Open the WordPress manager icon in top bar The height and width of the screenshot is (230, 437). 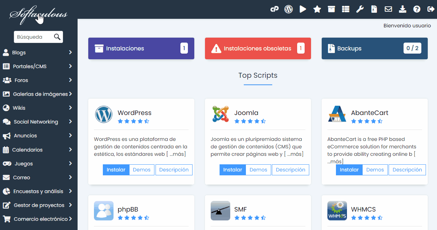click(x=289, y=9)
